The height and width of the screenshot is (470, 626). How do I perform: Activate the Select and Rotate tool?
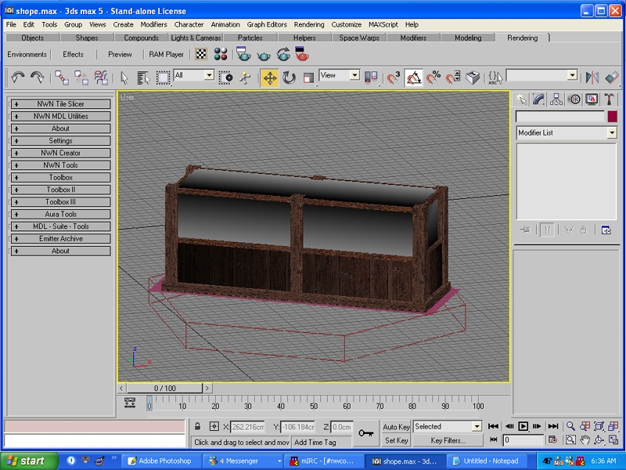[289, 77]
